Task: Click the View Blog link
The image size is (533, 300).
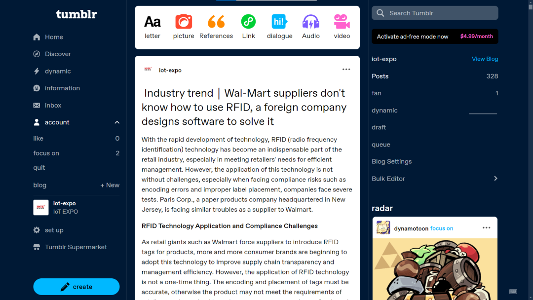Action: [x=485, y=59]
